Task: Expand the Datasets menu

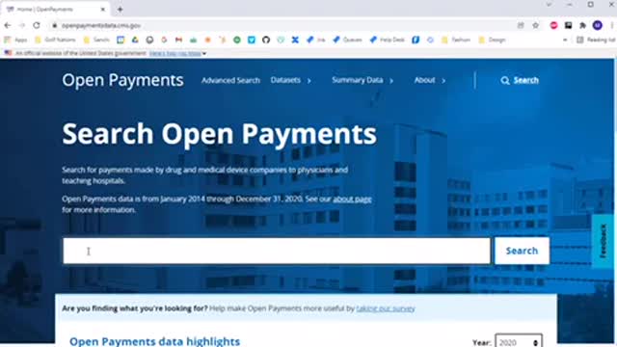Action: [x=290, y=80]
